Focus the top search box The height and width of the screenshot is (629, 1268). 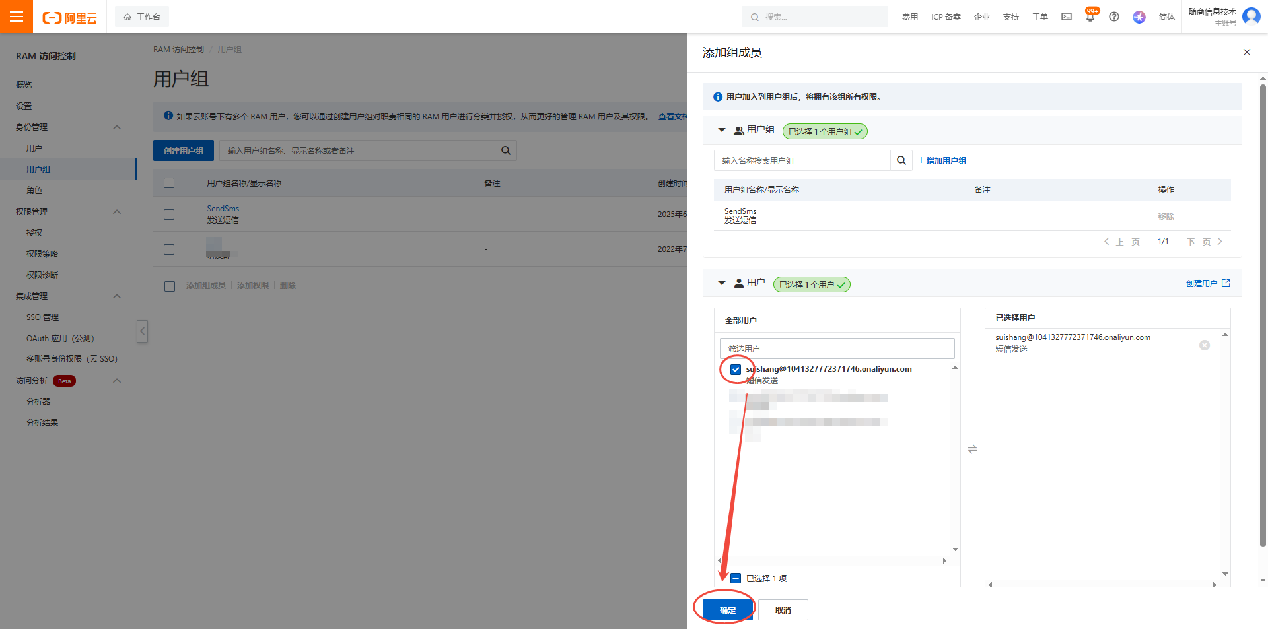coord(815,17)
